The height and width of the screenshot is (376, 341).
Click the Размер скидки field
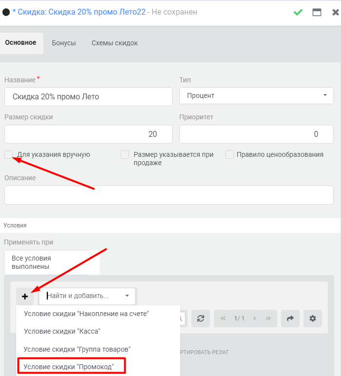pyautogui.click(x=88, y=134)
